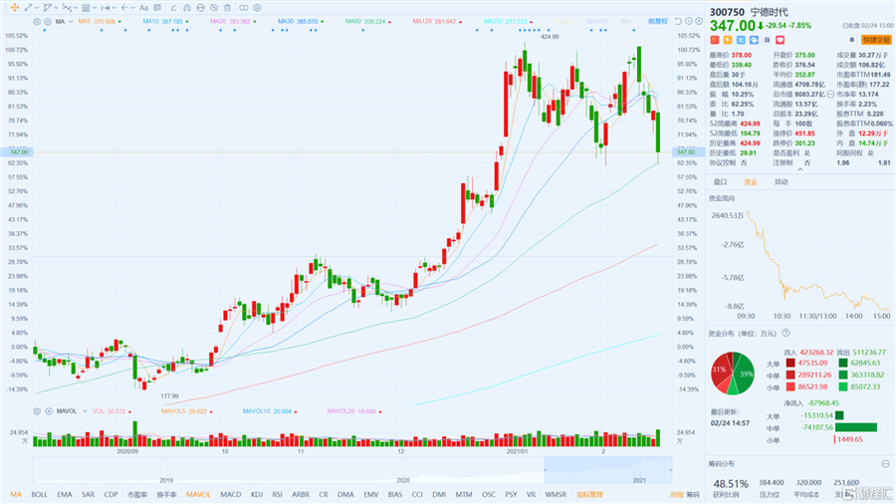Screen dimensions: 896x504
Task: Click the highlighted 2021 timeline range selector
Action: [608, 470]
